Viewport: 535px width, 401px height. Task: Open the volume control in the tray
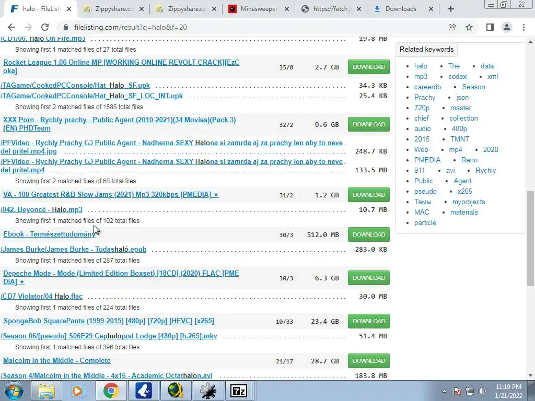point(482,391)
